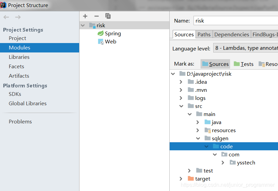Expand the .idea folder
The width and height of the screenshot is (278, 191).
coord(181,82)
